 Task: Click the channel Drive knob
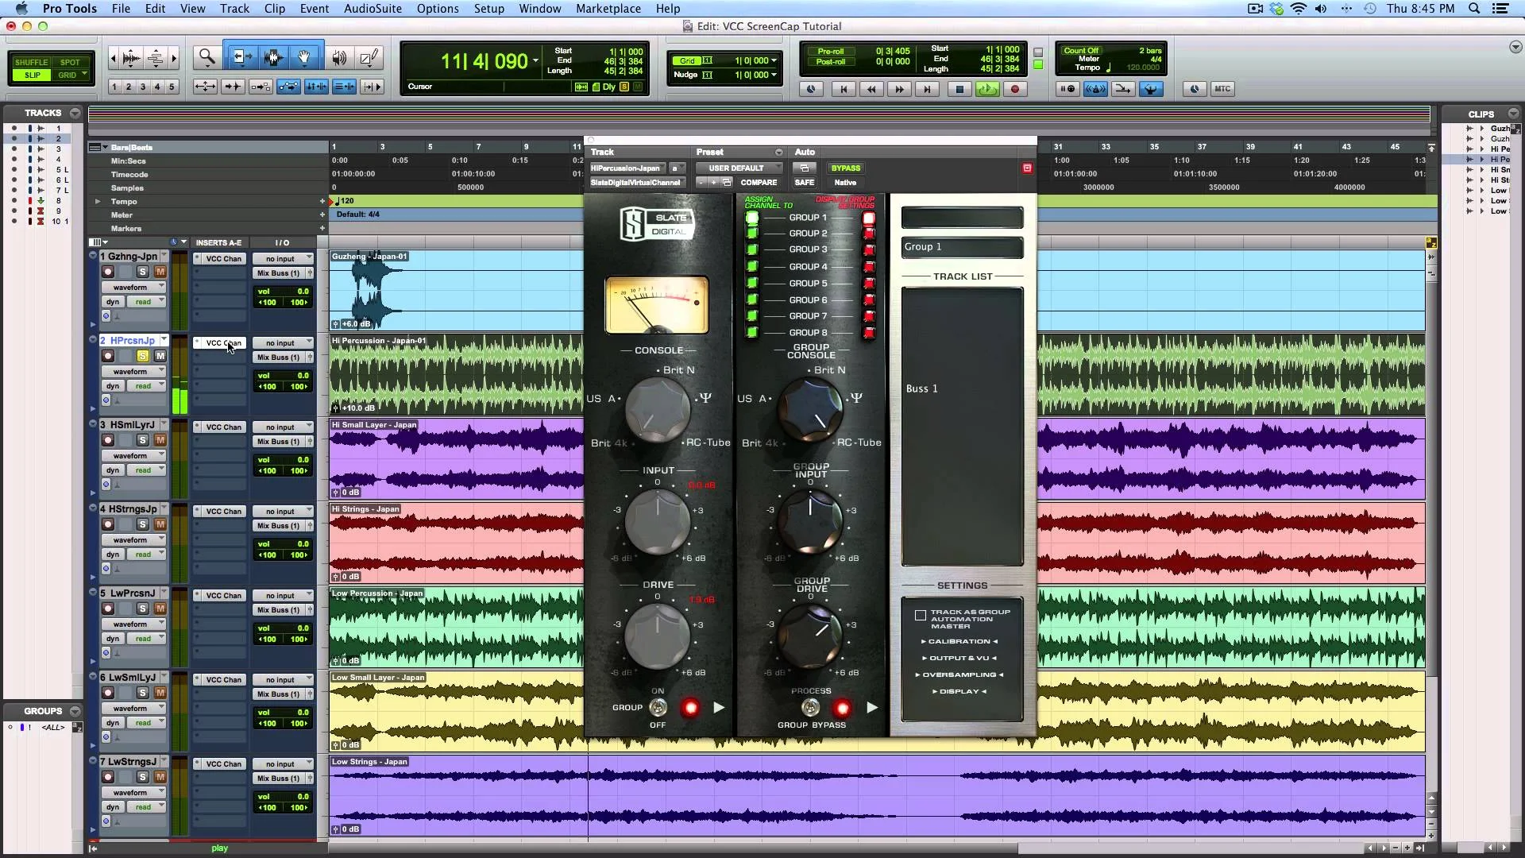click(658, 636)
